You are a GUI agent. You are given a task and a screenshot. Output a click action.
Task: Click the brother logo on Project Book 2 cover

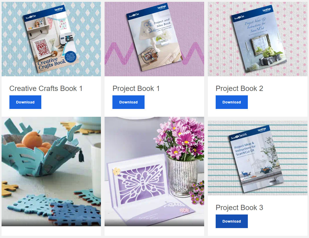point(266,10)
